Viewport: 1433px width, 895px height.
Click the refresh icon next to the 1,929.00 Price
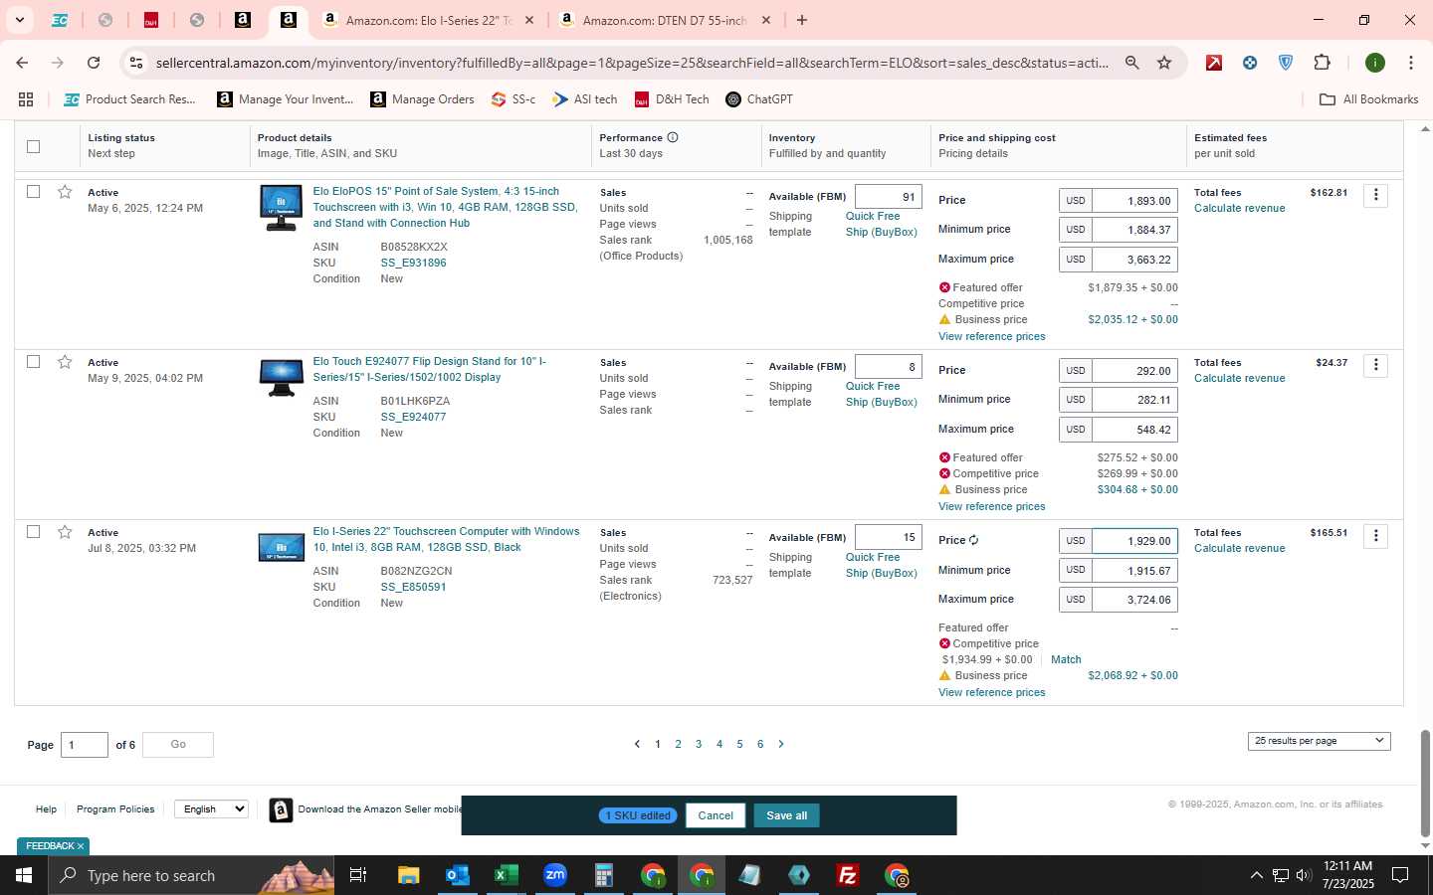point(974,540)
